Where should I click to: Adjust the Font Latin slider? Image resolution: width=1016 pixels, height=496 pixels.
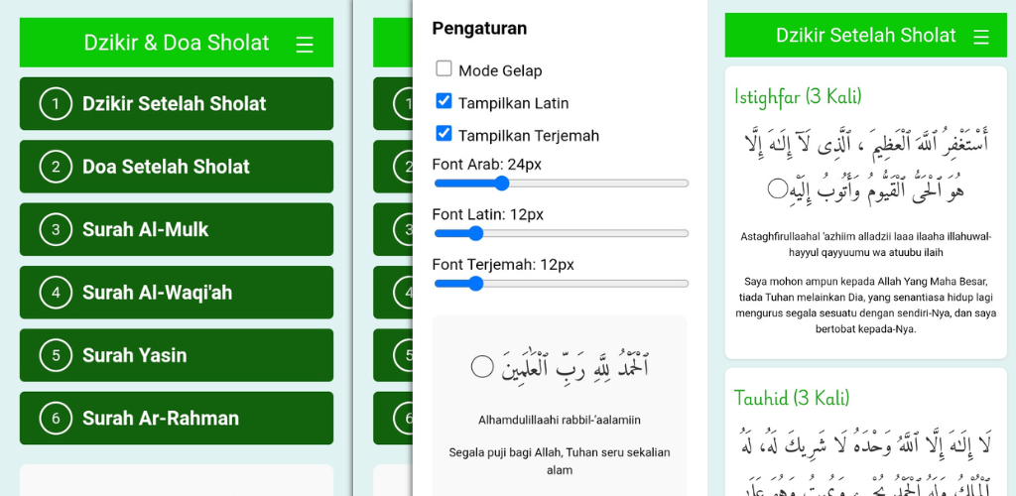(x=562, y=233)
